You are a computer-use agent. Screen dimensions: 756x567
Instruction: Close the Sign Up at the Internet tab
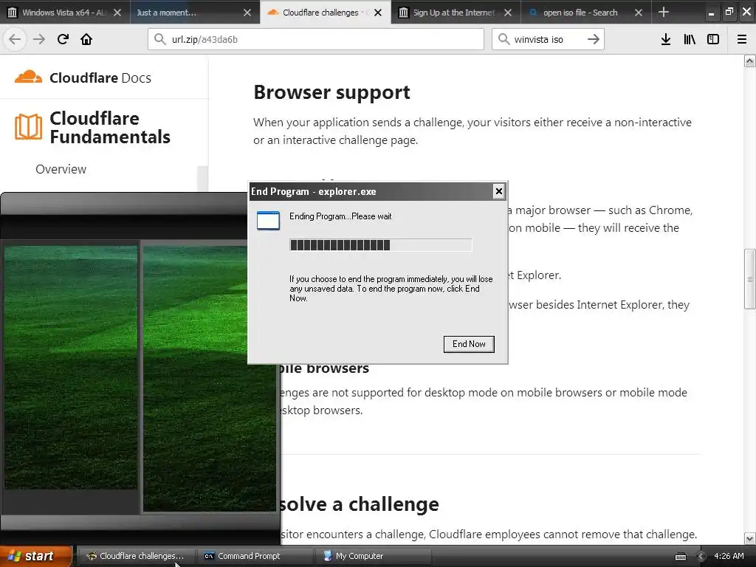tap(508, 13)
